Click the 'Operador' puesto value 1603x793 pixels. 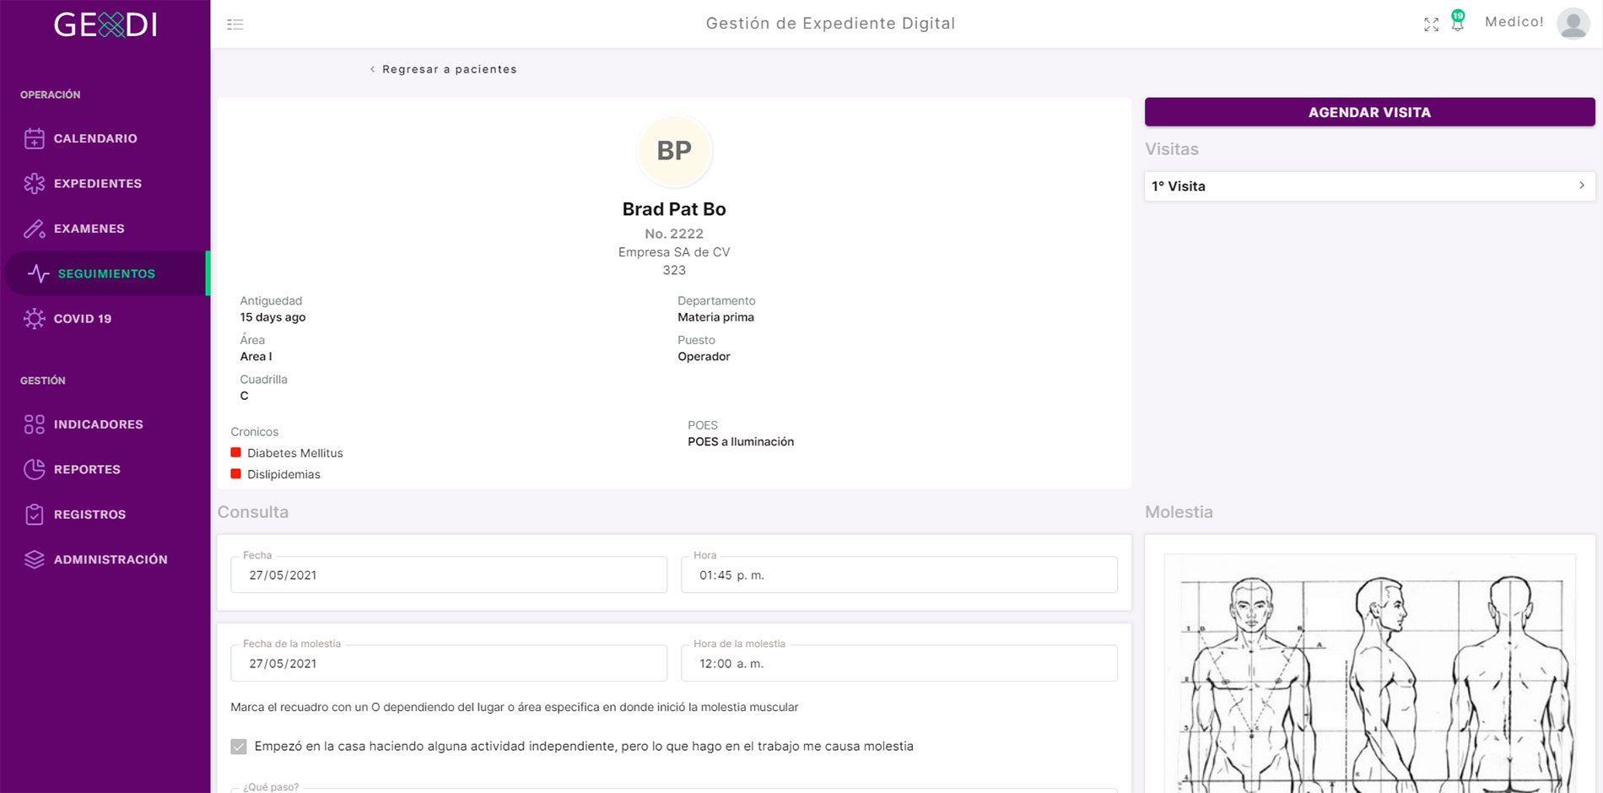pyautogui.click(x=704, y=357)
